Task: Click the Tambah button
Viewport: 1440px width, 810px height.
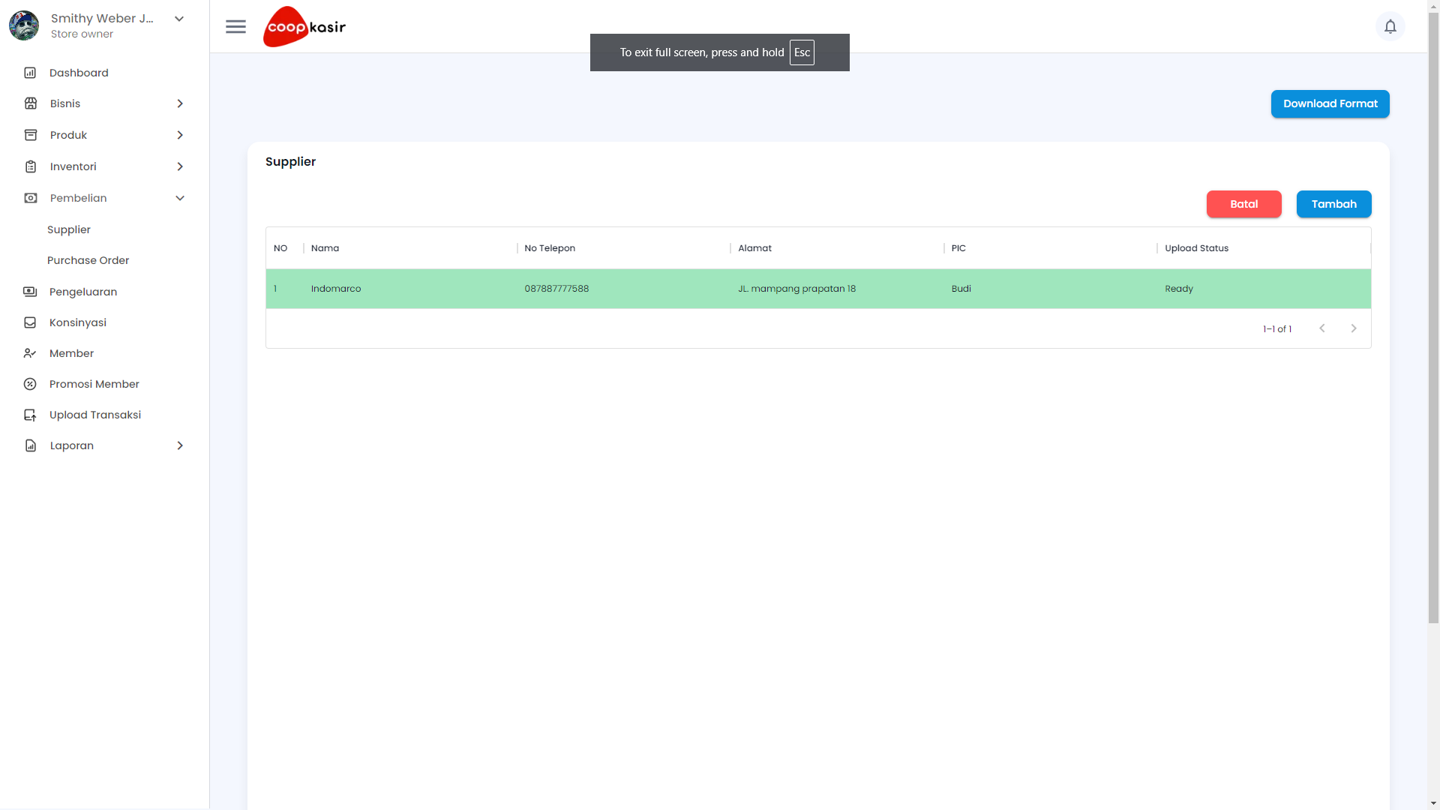Action: 1333,204
